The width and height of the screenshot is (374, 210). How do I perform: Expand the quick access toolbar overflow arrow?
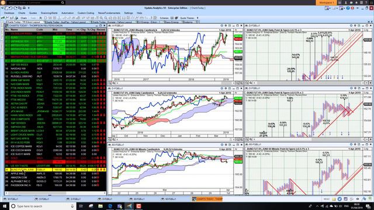coord(29,8)
